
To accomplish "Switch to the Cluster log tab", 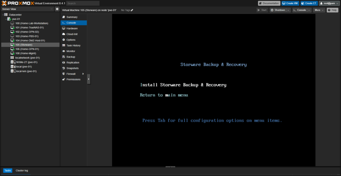I will coord(22,170).
